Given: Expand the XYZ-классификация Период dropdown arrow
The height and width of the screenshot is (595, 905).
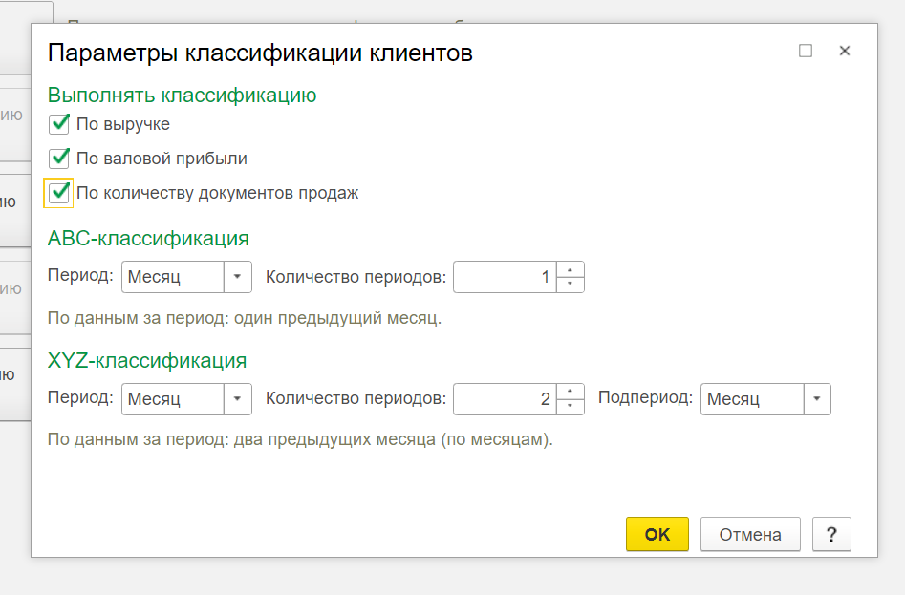Looking at the screenshot, I should pos(237,399).
